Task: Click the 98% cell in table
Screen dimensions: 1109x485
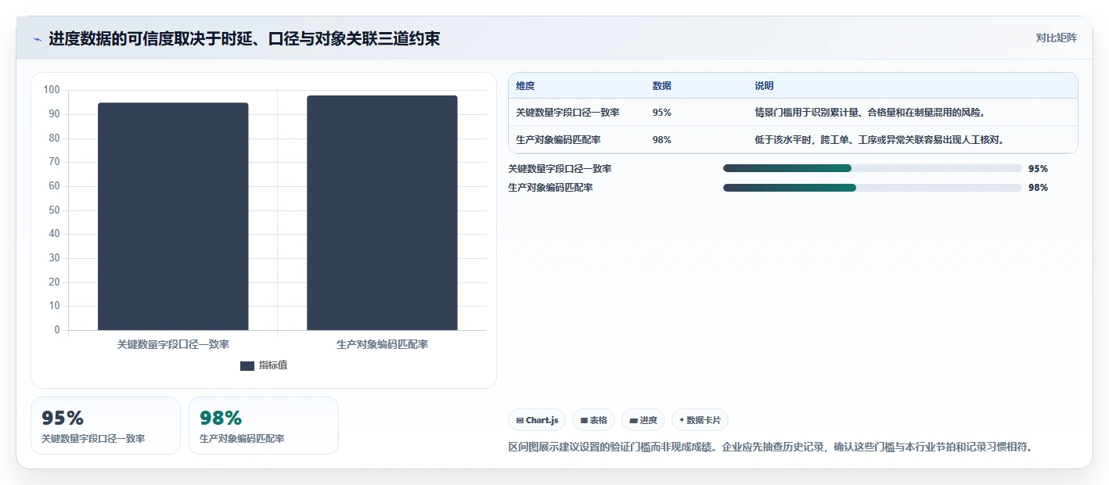Action: pyautogui.click(x=662, y=140)
